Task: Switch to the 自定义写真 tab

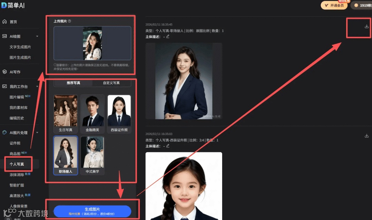Action: coord(111,83)
